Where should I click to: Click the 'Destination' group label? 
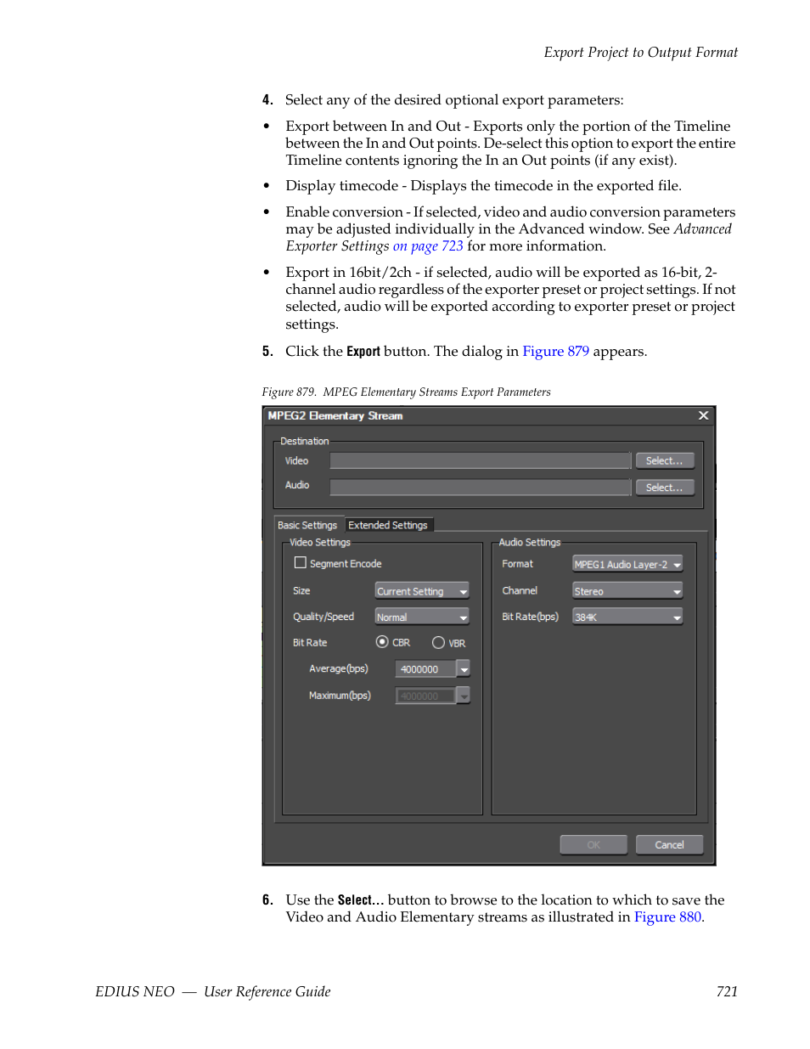point(305,441)
